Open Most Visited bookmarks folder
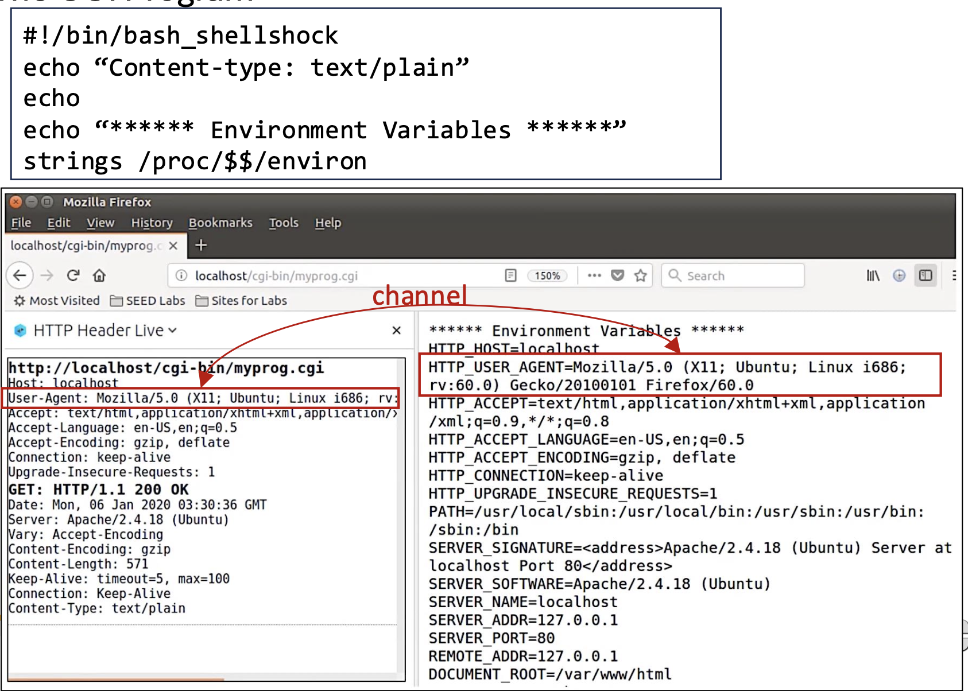 (56, 301)
